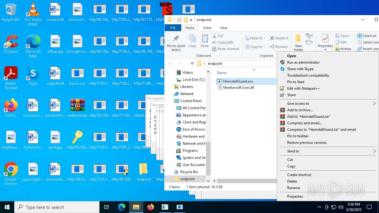Choose Run as administrator in context menu
The image size is (379, 213).
tap(328, 62)
